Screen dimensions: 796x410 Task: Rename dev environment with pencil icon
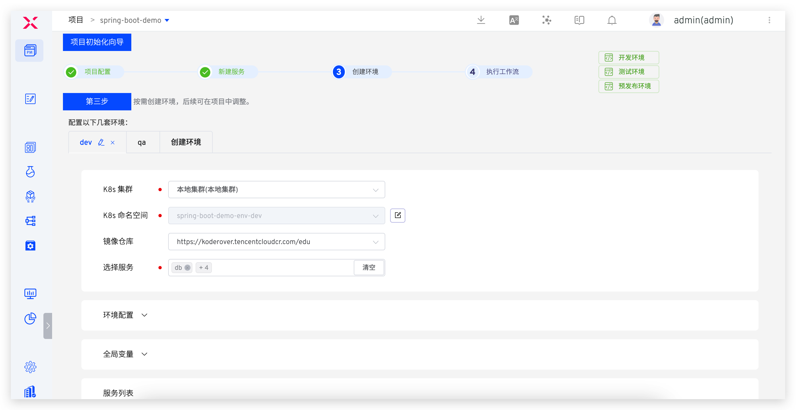point(101,142)
